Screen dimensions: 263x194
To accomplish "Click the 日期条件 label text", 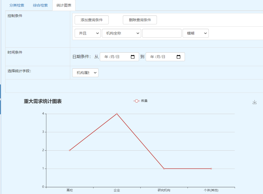I will [81, 57].
